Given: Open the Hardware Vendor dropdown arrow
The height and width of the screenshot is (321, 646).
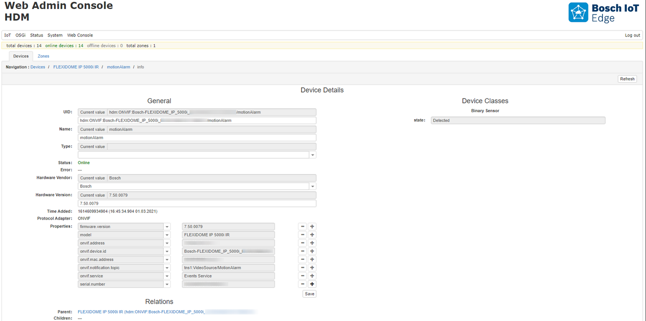Looking at the screenshot, I should (312, 186).
